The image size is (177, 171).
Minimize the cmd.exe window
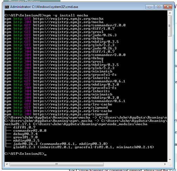point(150,7)
